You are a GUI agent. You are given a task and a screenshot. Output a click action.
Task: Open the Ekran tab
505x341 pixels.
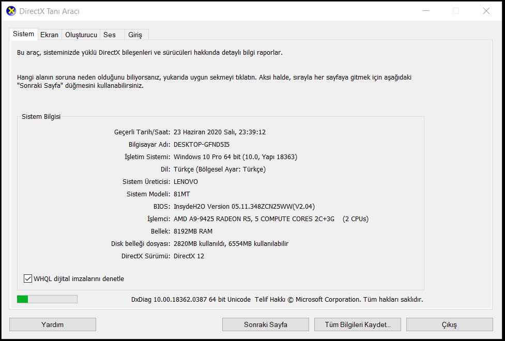coord(49,35)
